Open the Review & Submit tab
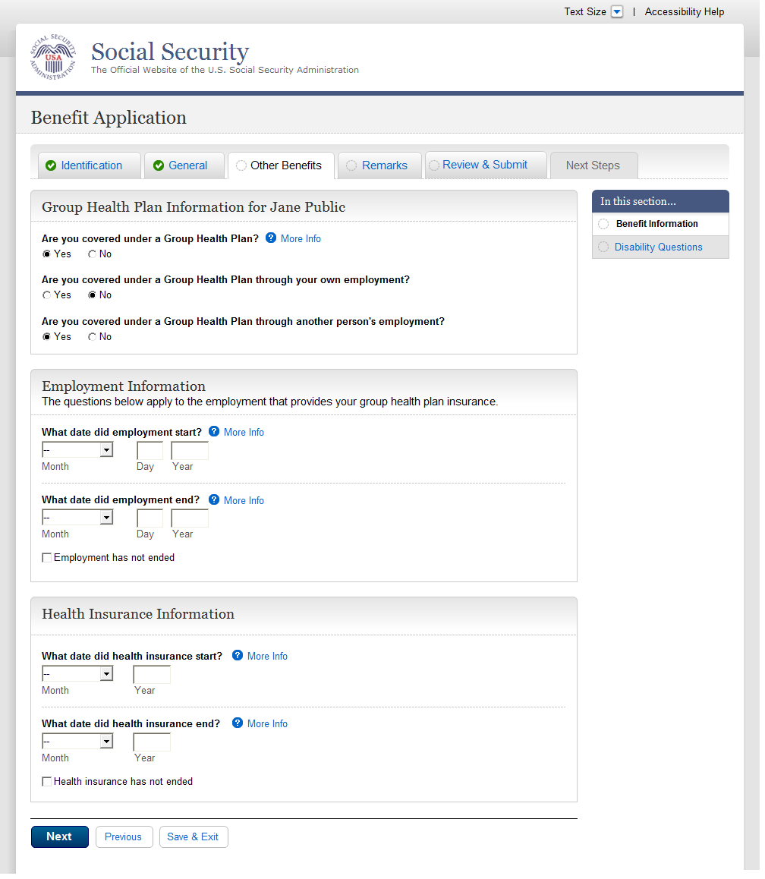This screenshot has width=765, height=879. click(x=485, y=165)
